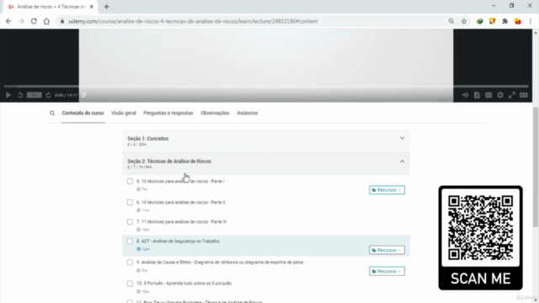Screen dimensions: 539x303
Task: Skip forward with the forward-skip icon
Action: (49, 95)
